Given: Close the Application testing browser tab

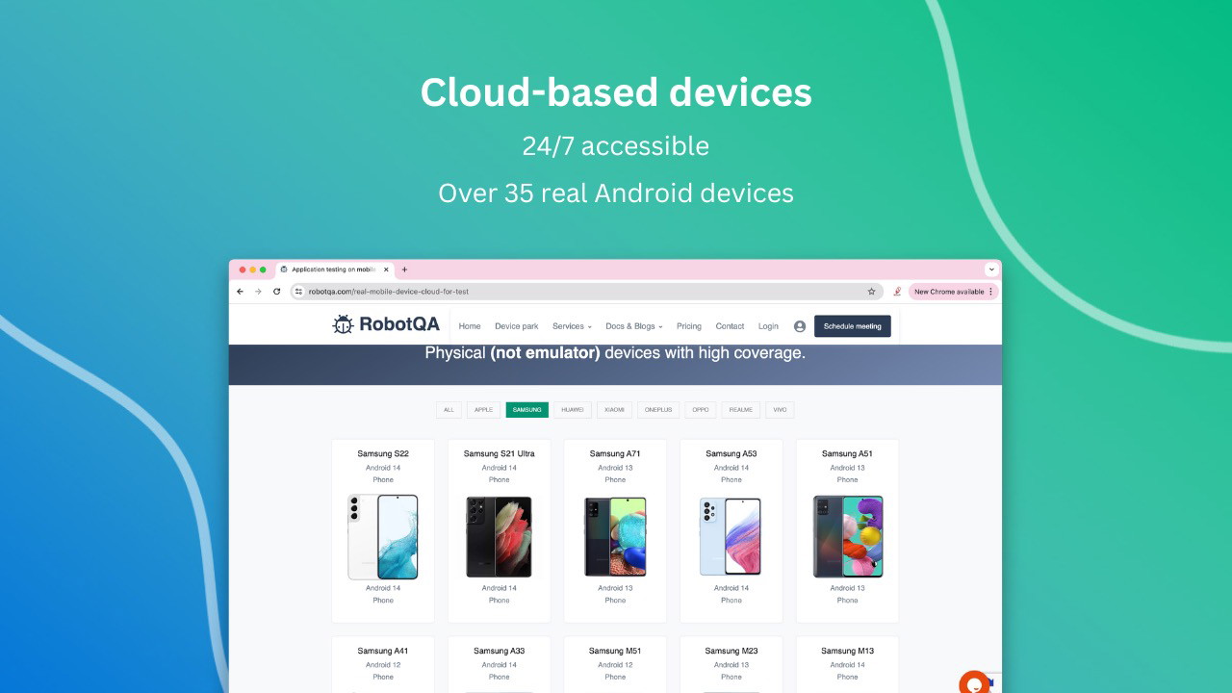Looking at the screenshot, I should tap(386, 269).
